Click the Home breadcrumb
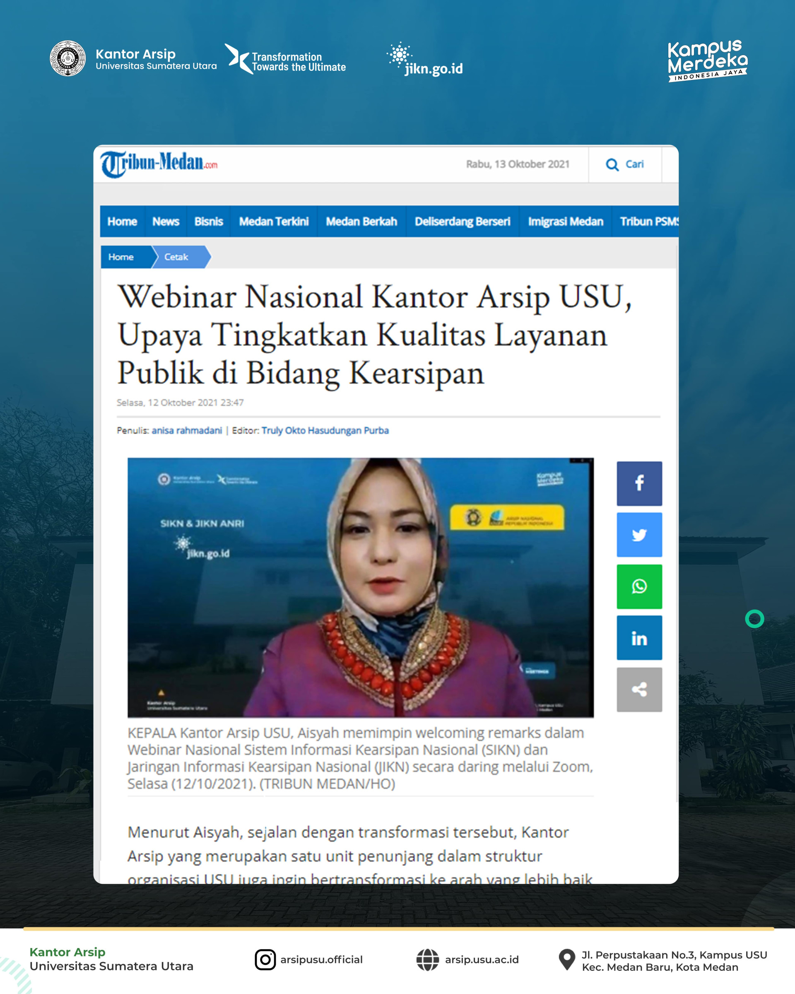This screenshot has width=795, height=994. tap(121, 257)
